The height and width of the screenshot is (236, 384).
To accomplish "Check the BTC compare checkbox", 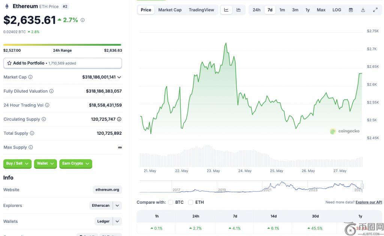I will click(171, 202).
